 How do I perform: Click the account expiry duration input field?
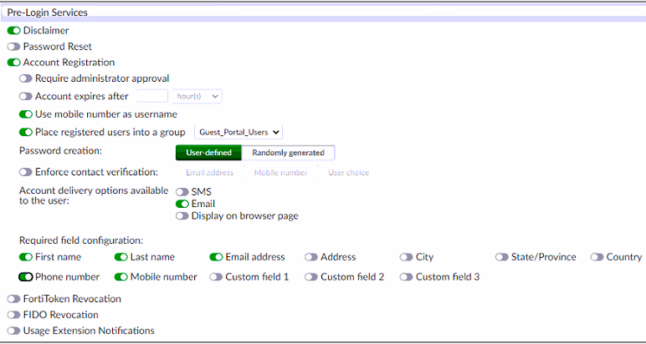tap(152, 96)
